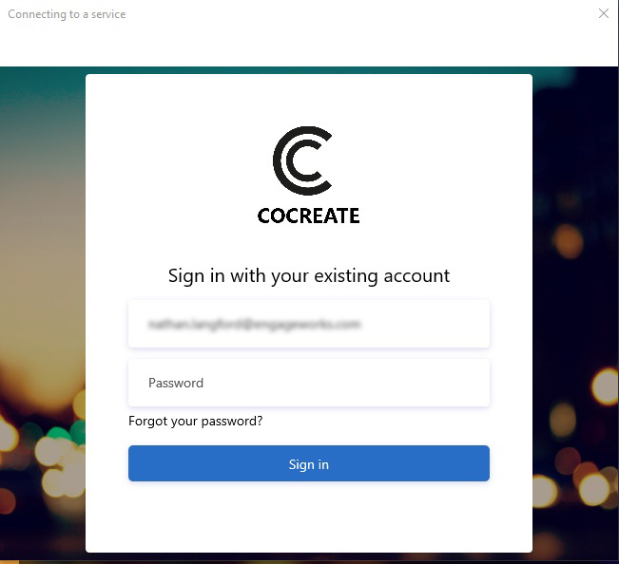619x564 pixels.
Task: Close the Connecting to a service window
Action: 603,13
